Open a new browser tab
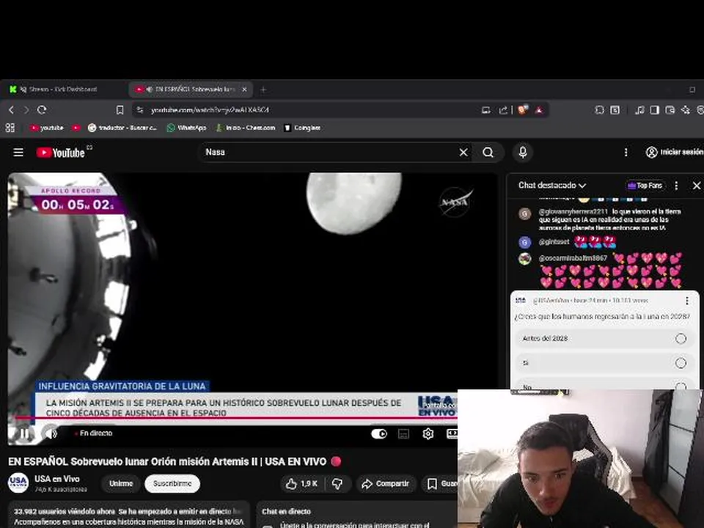This screenshot has height=528, width=704. (x=263, y=89)
